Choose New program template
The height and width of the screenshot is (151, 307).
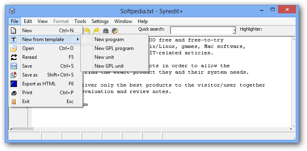pyautogui.click(x=114, y=39)
